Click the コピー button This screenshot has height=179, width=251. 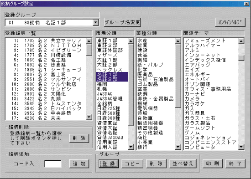tap(132, 164)
